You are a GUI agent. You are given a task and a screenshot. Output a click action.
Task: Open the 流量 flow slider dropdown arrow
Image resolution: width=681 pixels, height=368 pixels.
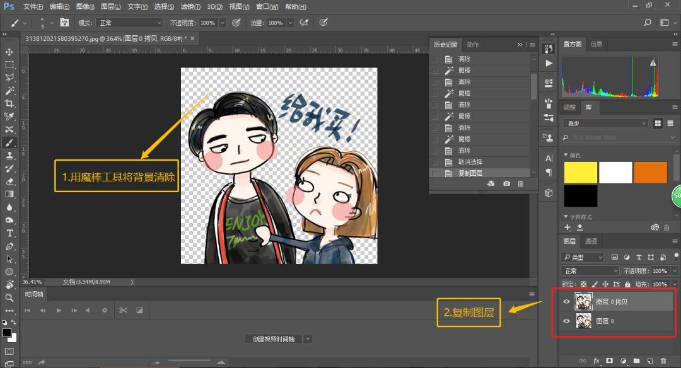tap(290, 23)
